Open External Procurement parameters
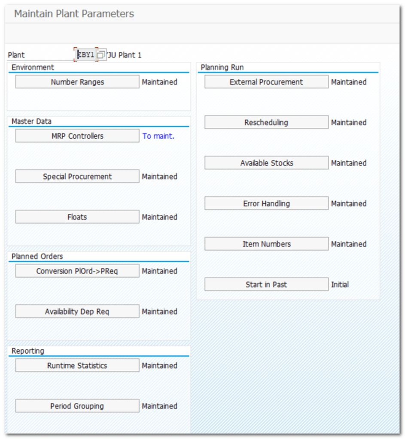 point(266,82)
